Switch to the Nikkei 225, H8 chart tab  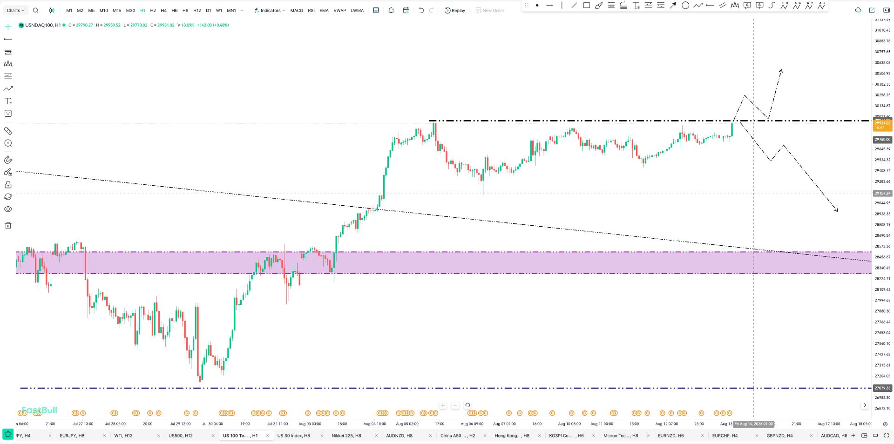coord(346,436)
